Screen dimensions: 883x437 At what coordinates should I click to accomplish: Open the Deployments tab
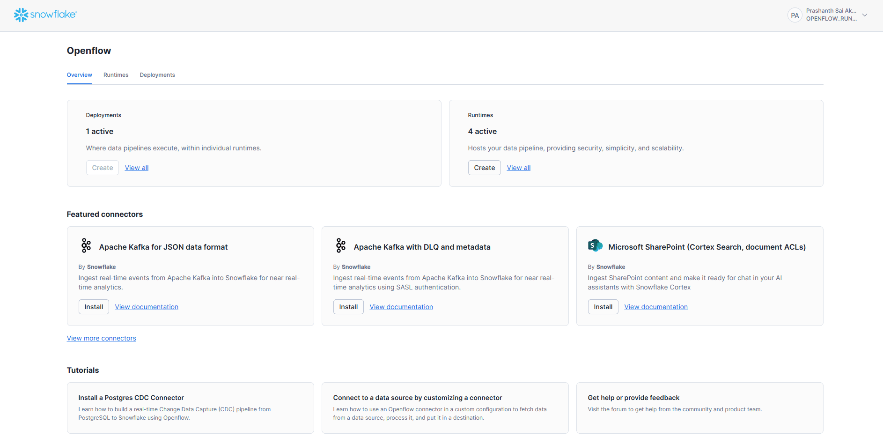click(x=157, y=75)
